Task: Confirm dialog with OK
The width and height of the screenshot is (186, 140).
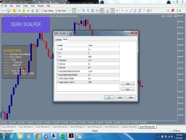Action: pyautogui.click(x=109, y=97)
